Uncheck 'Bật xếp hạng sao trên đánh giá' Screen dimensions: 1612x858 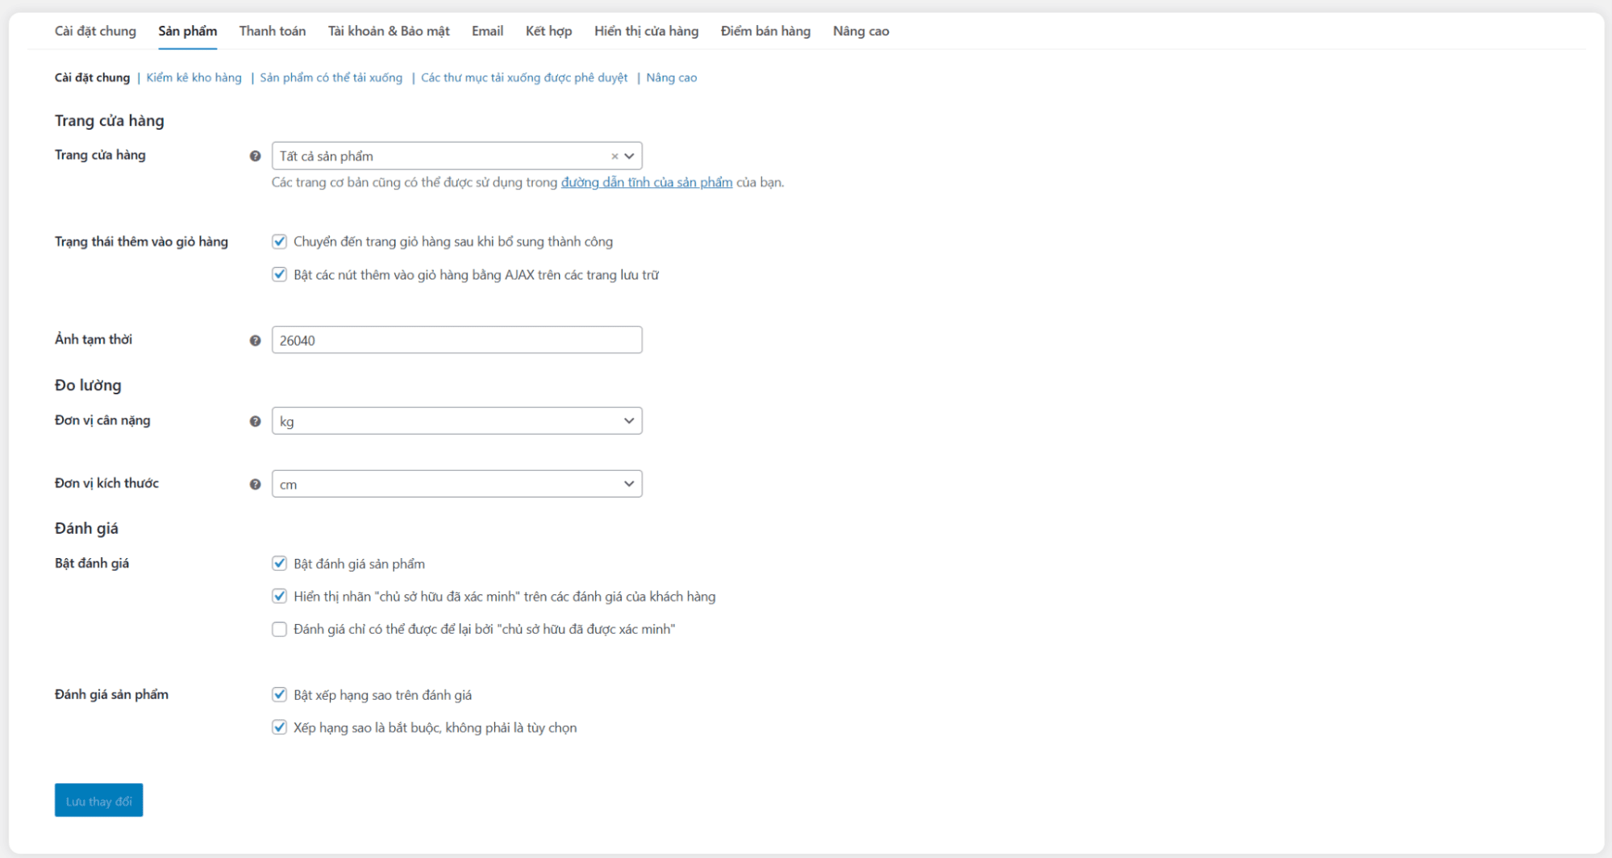(279, 694)
